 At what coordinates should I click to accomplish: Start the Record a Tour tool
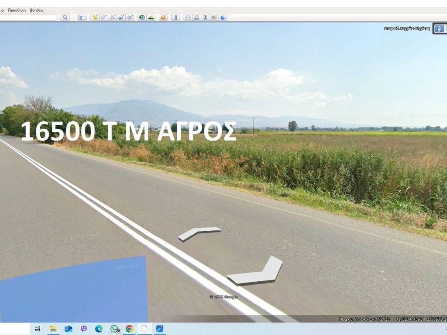coord(130,17)
